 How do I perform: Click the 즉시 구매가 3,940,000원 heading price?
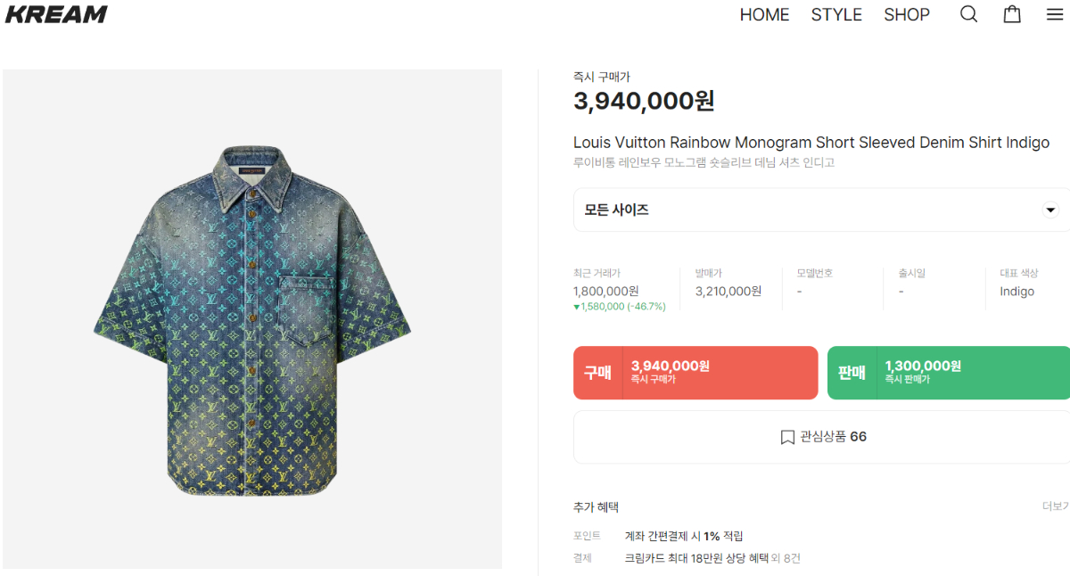click(x=644, y=101)
